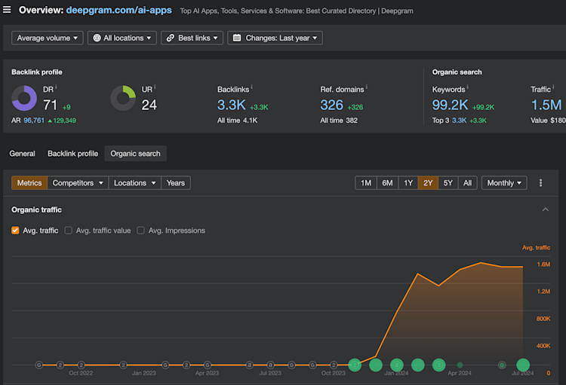The width and height of the screenshot is (566, 385).
Task: Enable the Avg. Impressions checkbox
Action: (141, 231)
